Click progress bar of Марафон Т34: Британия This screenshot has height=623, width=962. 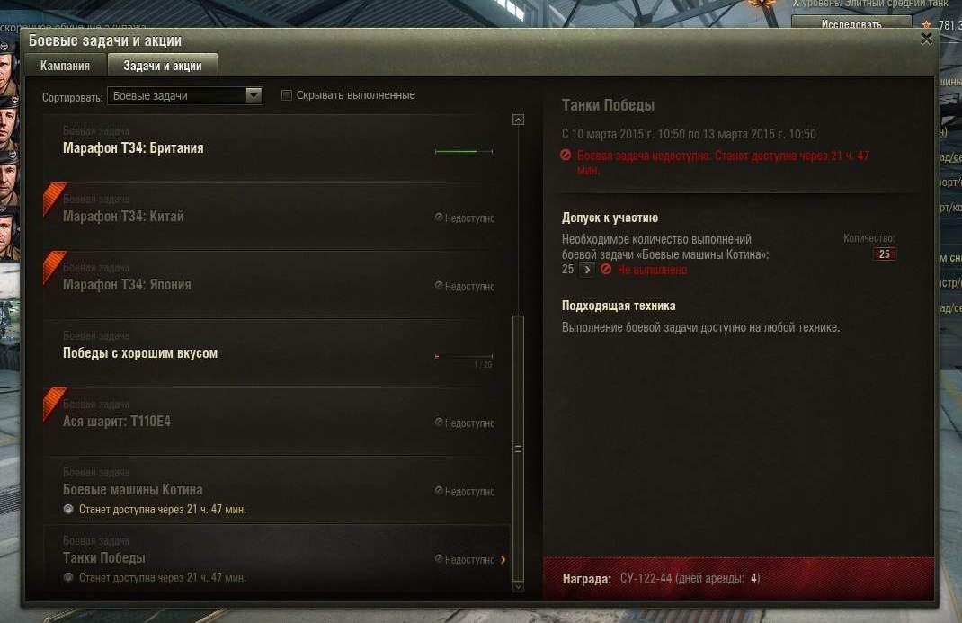coord(464,151)
